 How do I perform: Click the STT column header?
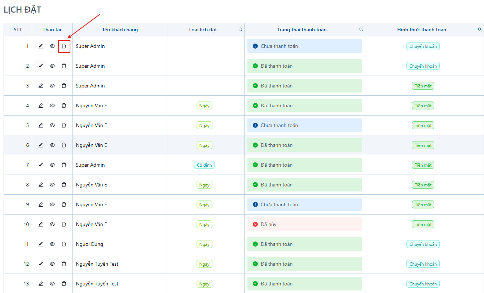click(18, 30)
